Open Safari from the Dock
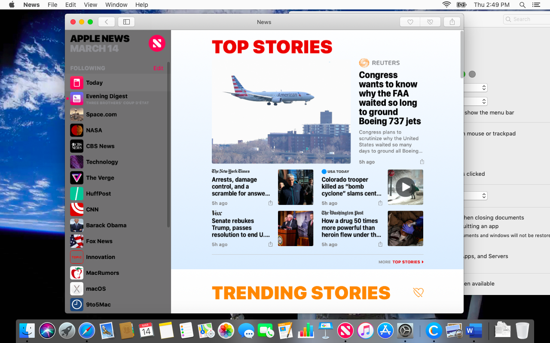Screen dimensions: 550x343 (x=86, y=331)
